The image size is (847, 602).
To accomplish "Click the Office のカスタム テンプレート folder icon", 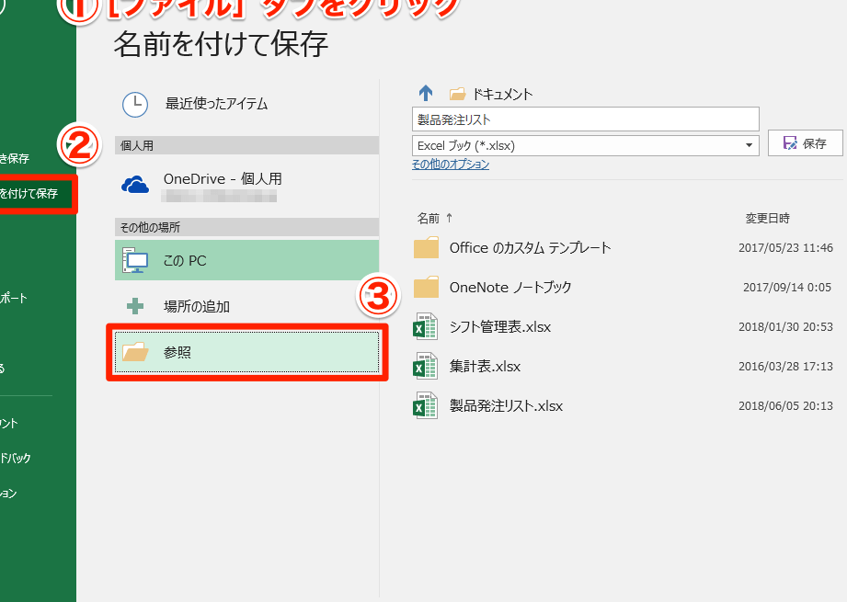I will (x=426, y=248).
